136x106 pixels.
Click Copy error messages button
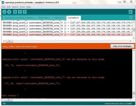coord(122,46)
